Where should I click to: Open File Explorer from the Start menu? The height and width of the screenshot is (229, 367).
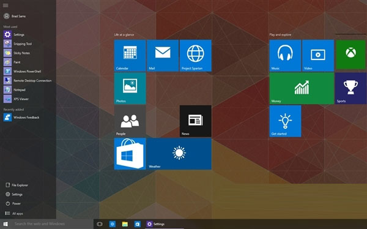tap(17, 185)
